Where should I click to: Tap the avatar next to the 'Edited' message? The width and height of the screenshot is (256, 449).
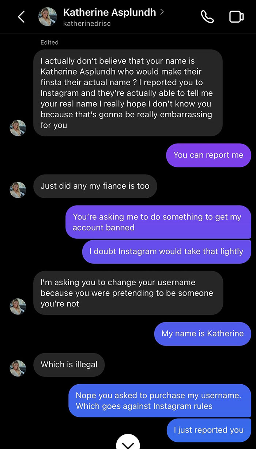(18, 128)
